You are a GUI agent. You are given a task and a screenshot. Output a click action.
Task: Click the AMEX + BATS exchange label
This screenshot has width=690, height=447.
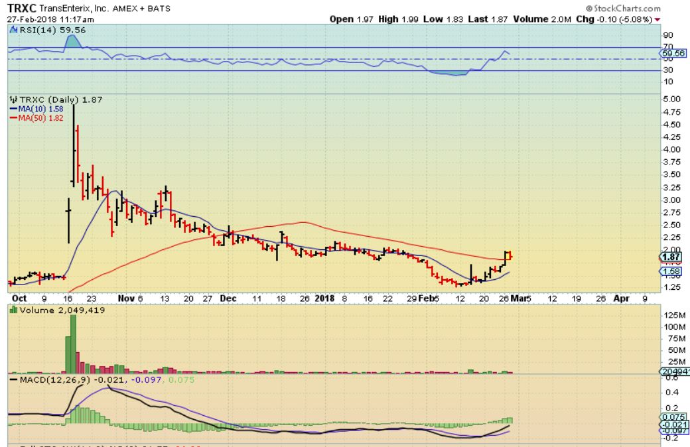click(141, 9)
